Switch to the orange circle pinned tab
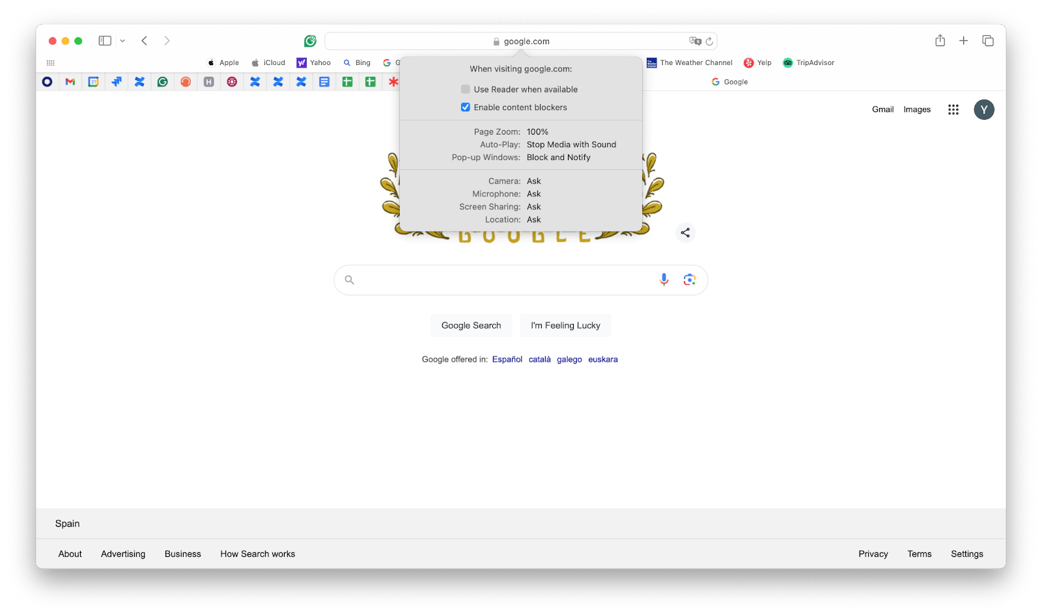Image resolution: width=1042 pixels, height=616 pixels. pos(186,82)
